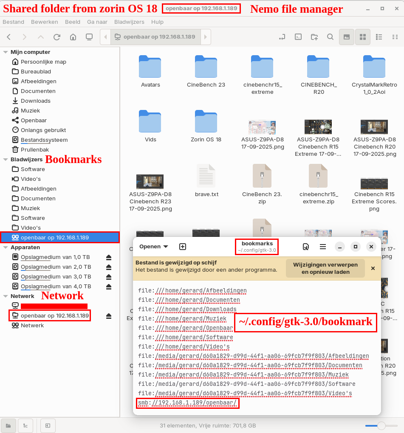Eject the 2,0 TB storage device
This screenshot has width=404, height=433.
[109, 267]
